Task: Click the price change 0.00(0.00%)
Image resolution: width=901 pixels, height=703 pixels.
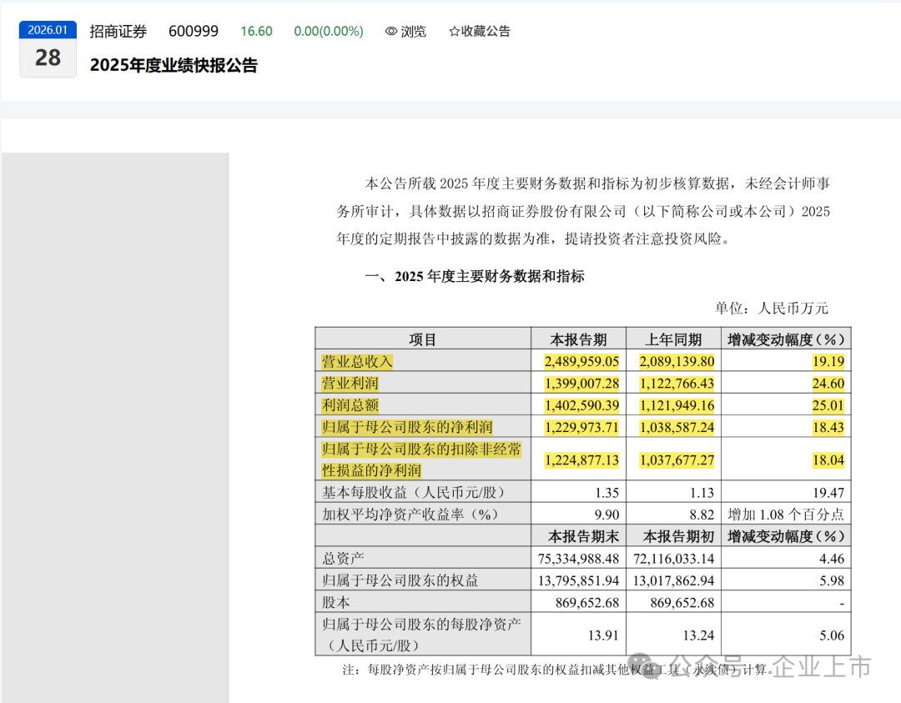Action: pos(329,31)
